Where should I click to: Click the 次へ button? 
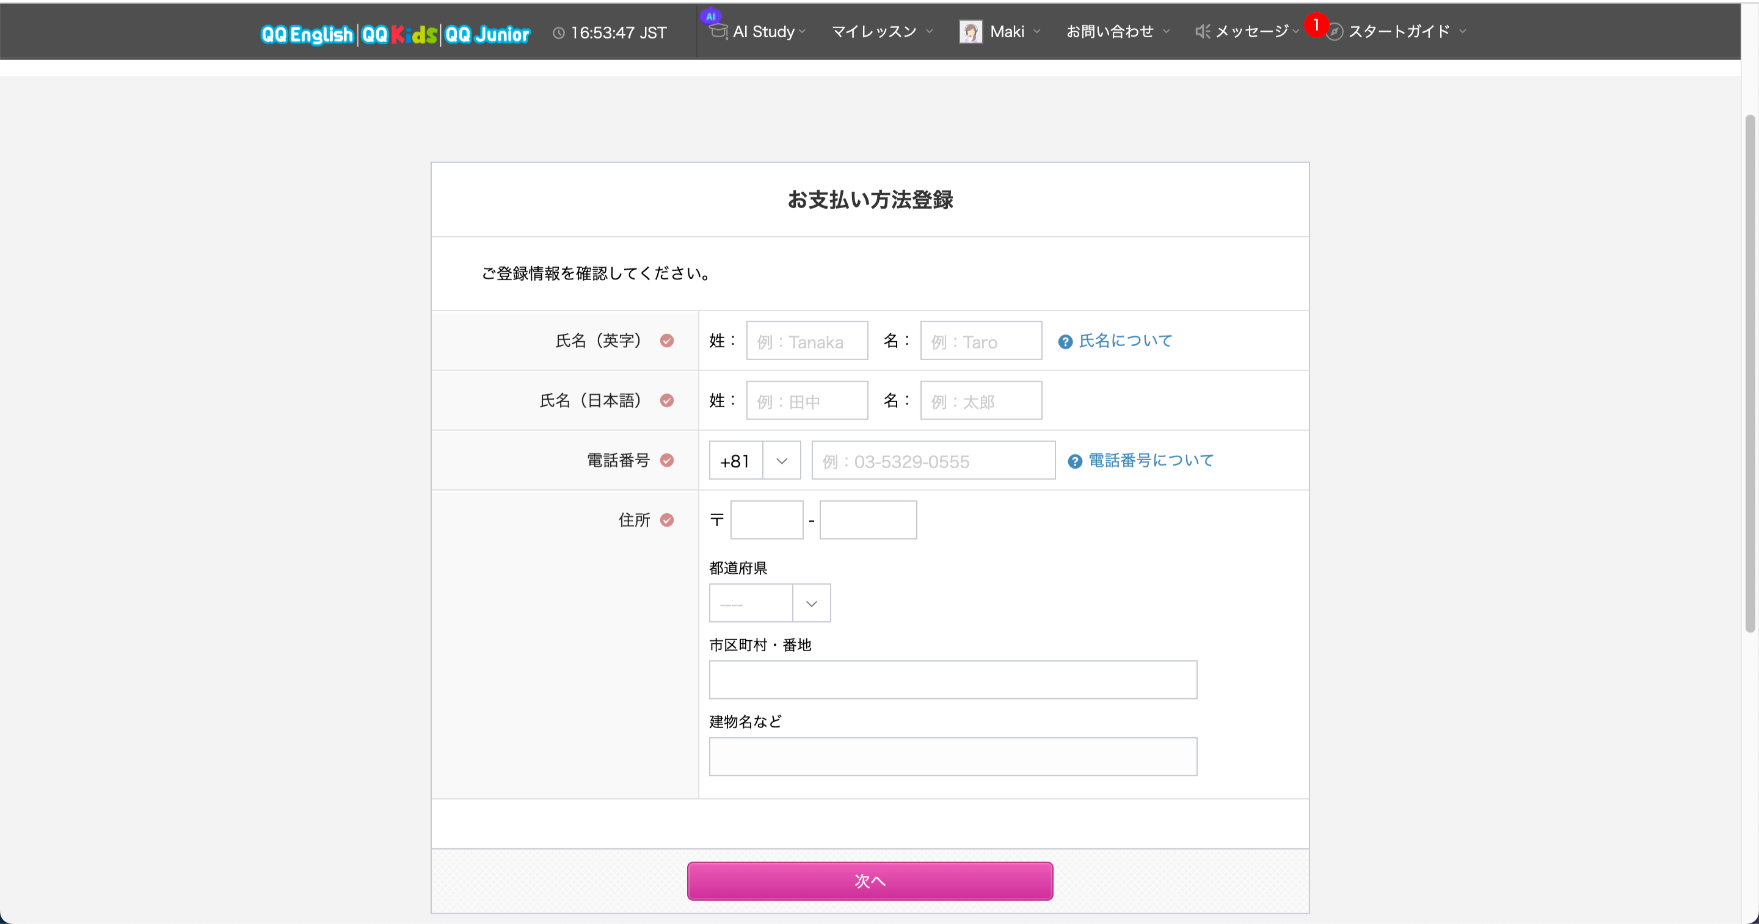(869, 881)
